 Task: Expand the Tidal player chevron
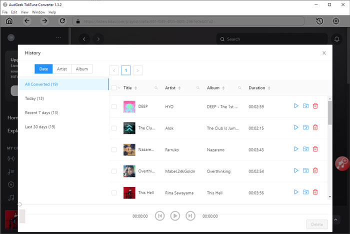click(335, 219)
